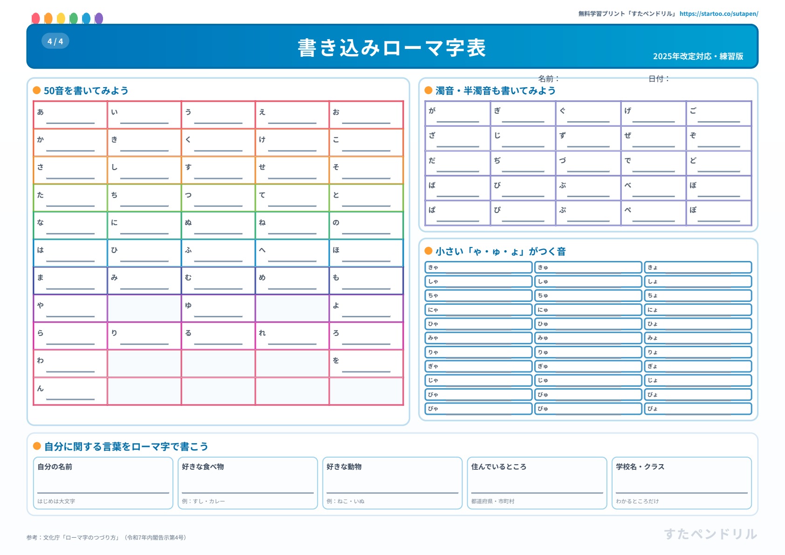Click the 濁音・半濁音も書いてみよう heading

tap(496, 90)
